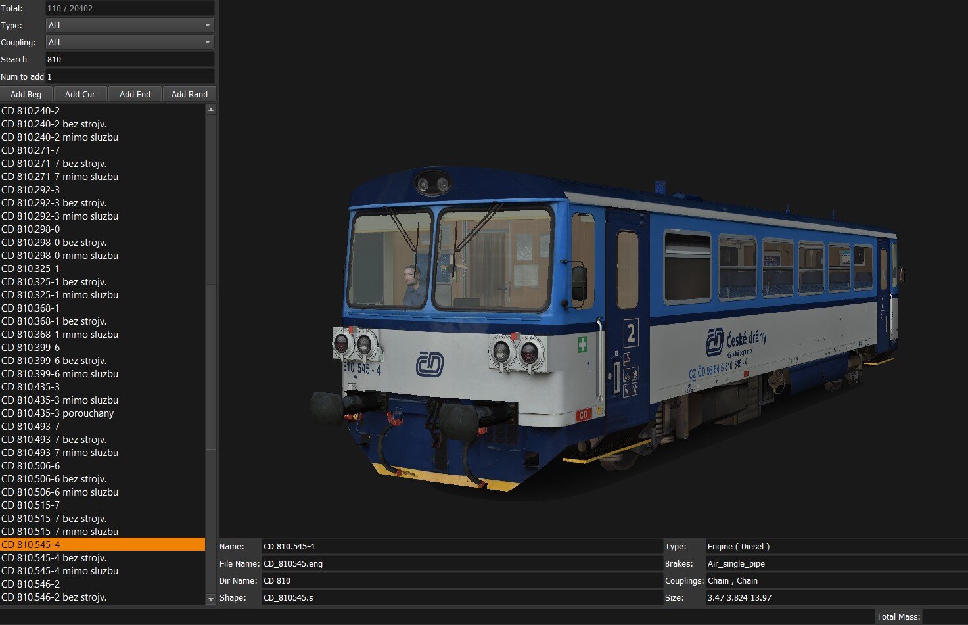Click the Couplings field Chain , Chain
This screenshot has height=625, width=968.
click(837, 580)
